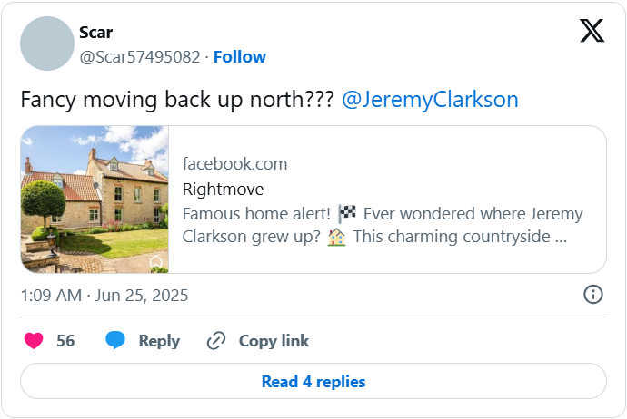Click Scar's grey profile avatar
The width and height of the screenshot is (627, 419).
[x=47, y=44]
